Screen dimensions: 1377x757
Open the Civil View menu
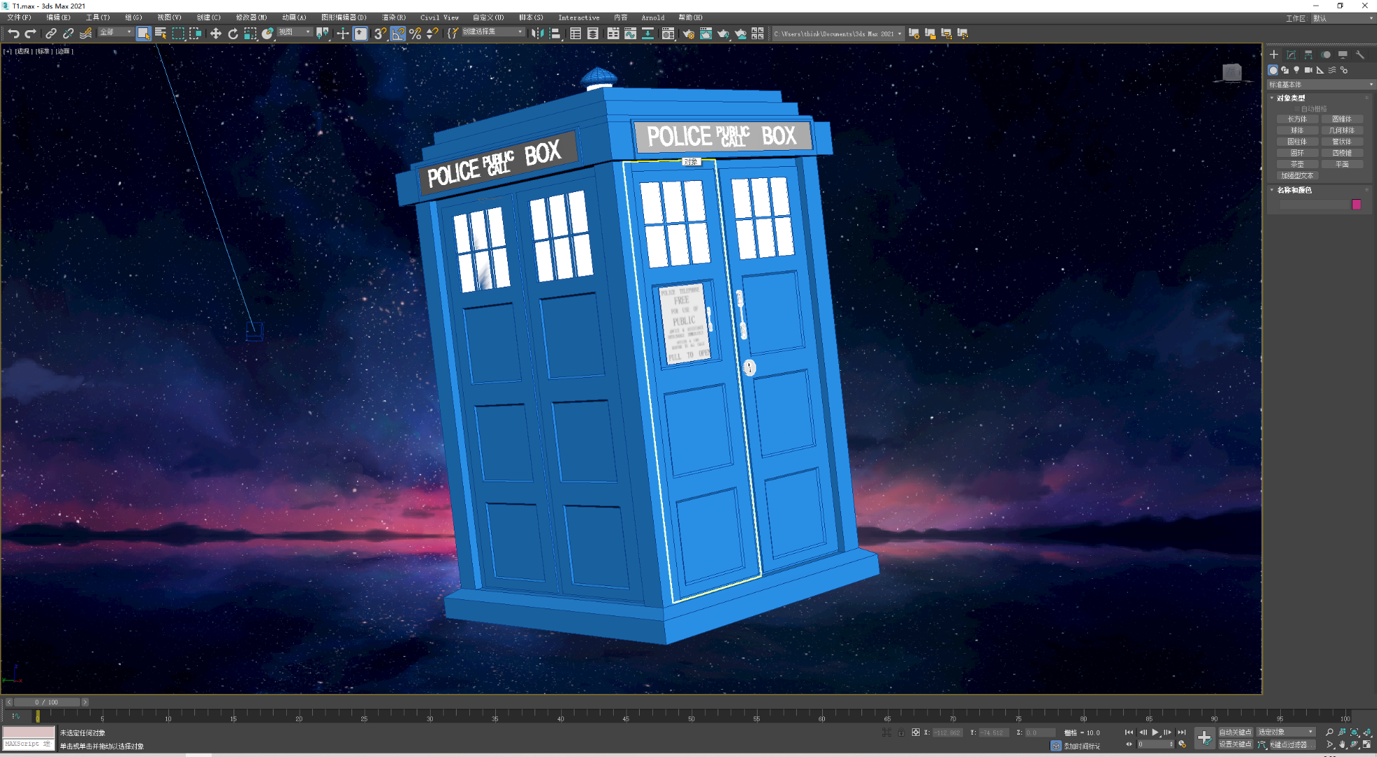coord(439,18)
